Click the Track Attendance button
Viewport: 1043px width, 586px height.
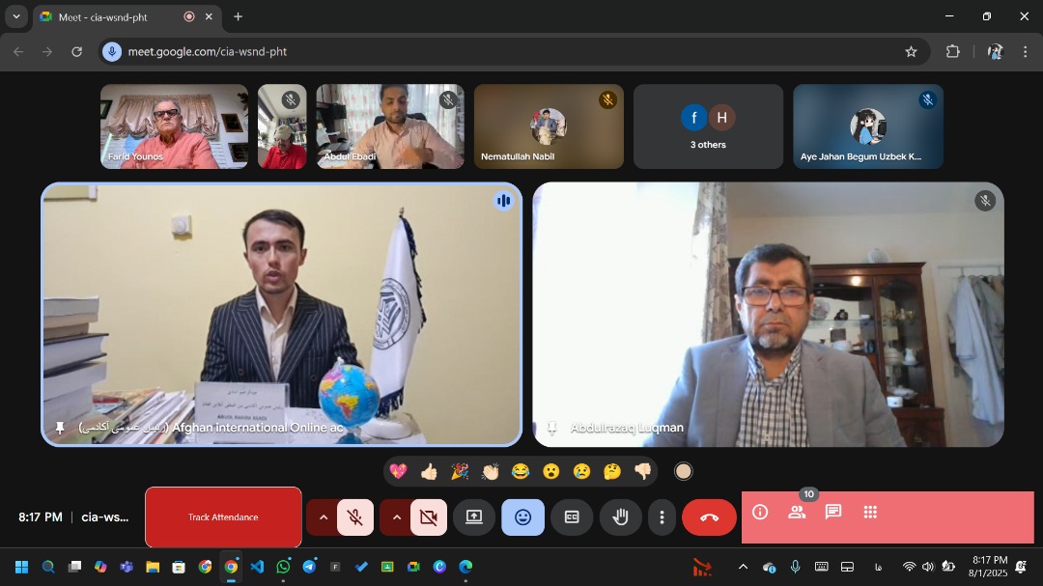click(x=223, y=517)
